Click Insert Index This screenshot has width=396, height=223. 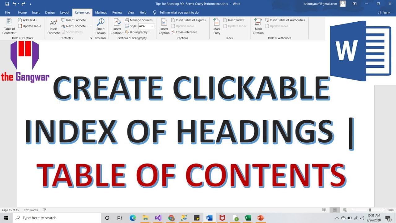pos(234,20)
